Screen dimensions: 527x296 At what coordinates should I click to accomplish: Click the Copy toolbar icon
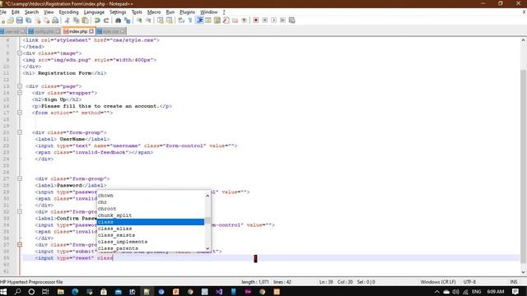77,21
